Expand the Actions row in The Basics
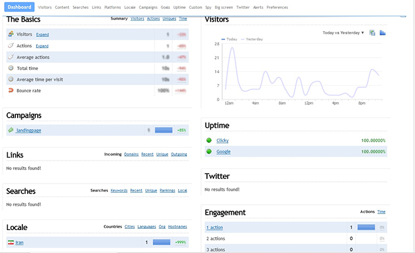This screenshot has height=253, width=415. (42, 46)
